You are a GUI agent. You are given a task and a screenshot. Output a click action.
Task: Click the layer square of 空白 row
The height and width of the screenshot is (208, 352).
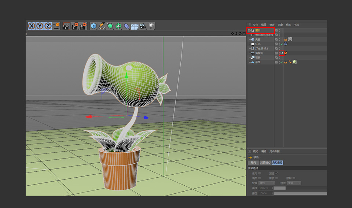pos(276,30)
